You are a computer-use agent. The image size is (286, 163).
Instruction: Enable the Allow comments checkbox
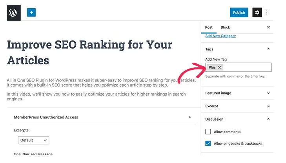click(208, 132)
